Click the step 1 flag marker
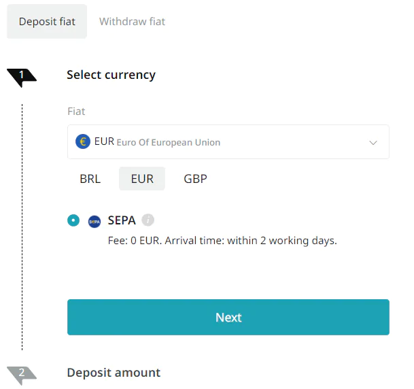This screenshot has width=414, height=389. tap(22, 78)
